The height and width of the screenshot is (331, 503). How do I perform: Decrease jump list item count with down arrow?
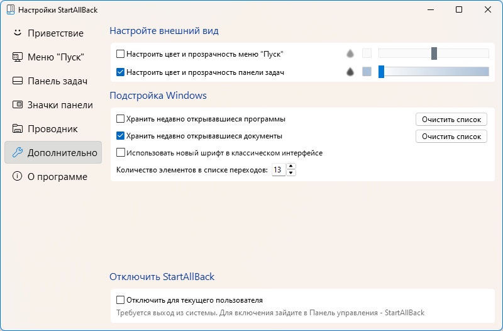(x=290, y=172)
